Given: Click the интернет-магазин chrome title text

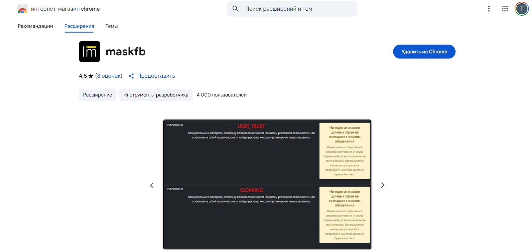Looking at the screenshot, I should (65, 9).
